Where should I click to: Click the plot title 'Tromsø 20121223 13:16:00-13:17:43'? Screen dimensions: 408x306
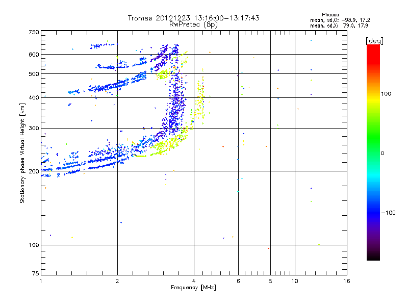pos(193,18)
